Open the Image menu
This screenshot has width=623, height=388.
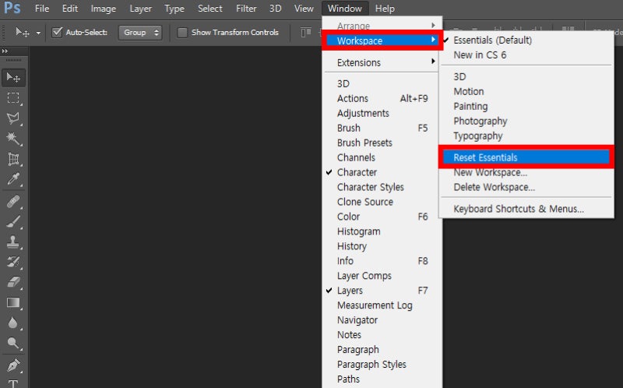(x=104, y=9)
